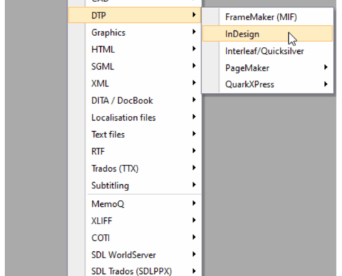Open the QuarkXPress submenu item
The height and width of the screenshot is (276, 342).
[267, 84]
